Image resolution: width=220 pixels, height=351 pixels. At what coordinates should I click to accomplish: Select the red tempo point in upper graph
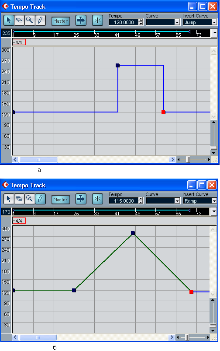164,112
